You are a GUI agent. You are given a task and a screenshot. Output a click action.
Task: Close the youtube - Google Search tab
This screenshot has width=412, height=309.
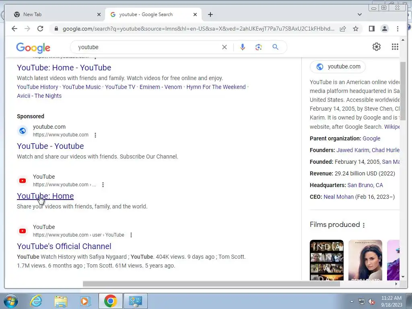tap(195, 14)
